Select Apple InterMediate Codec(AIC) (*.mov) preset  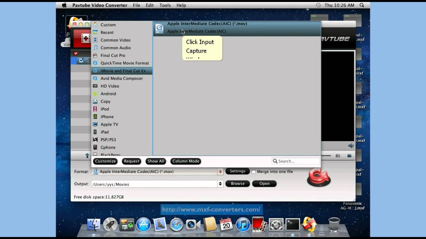tap(237, 29)
